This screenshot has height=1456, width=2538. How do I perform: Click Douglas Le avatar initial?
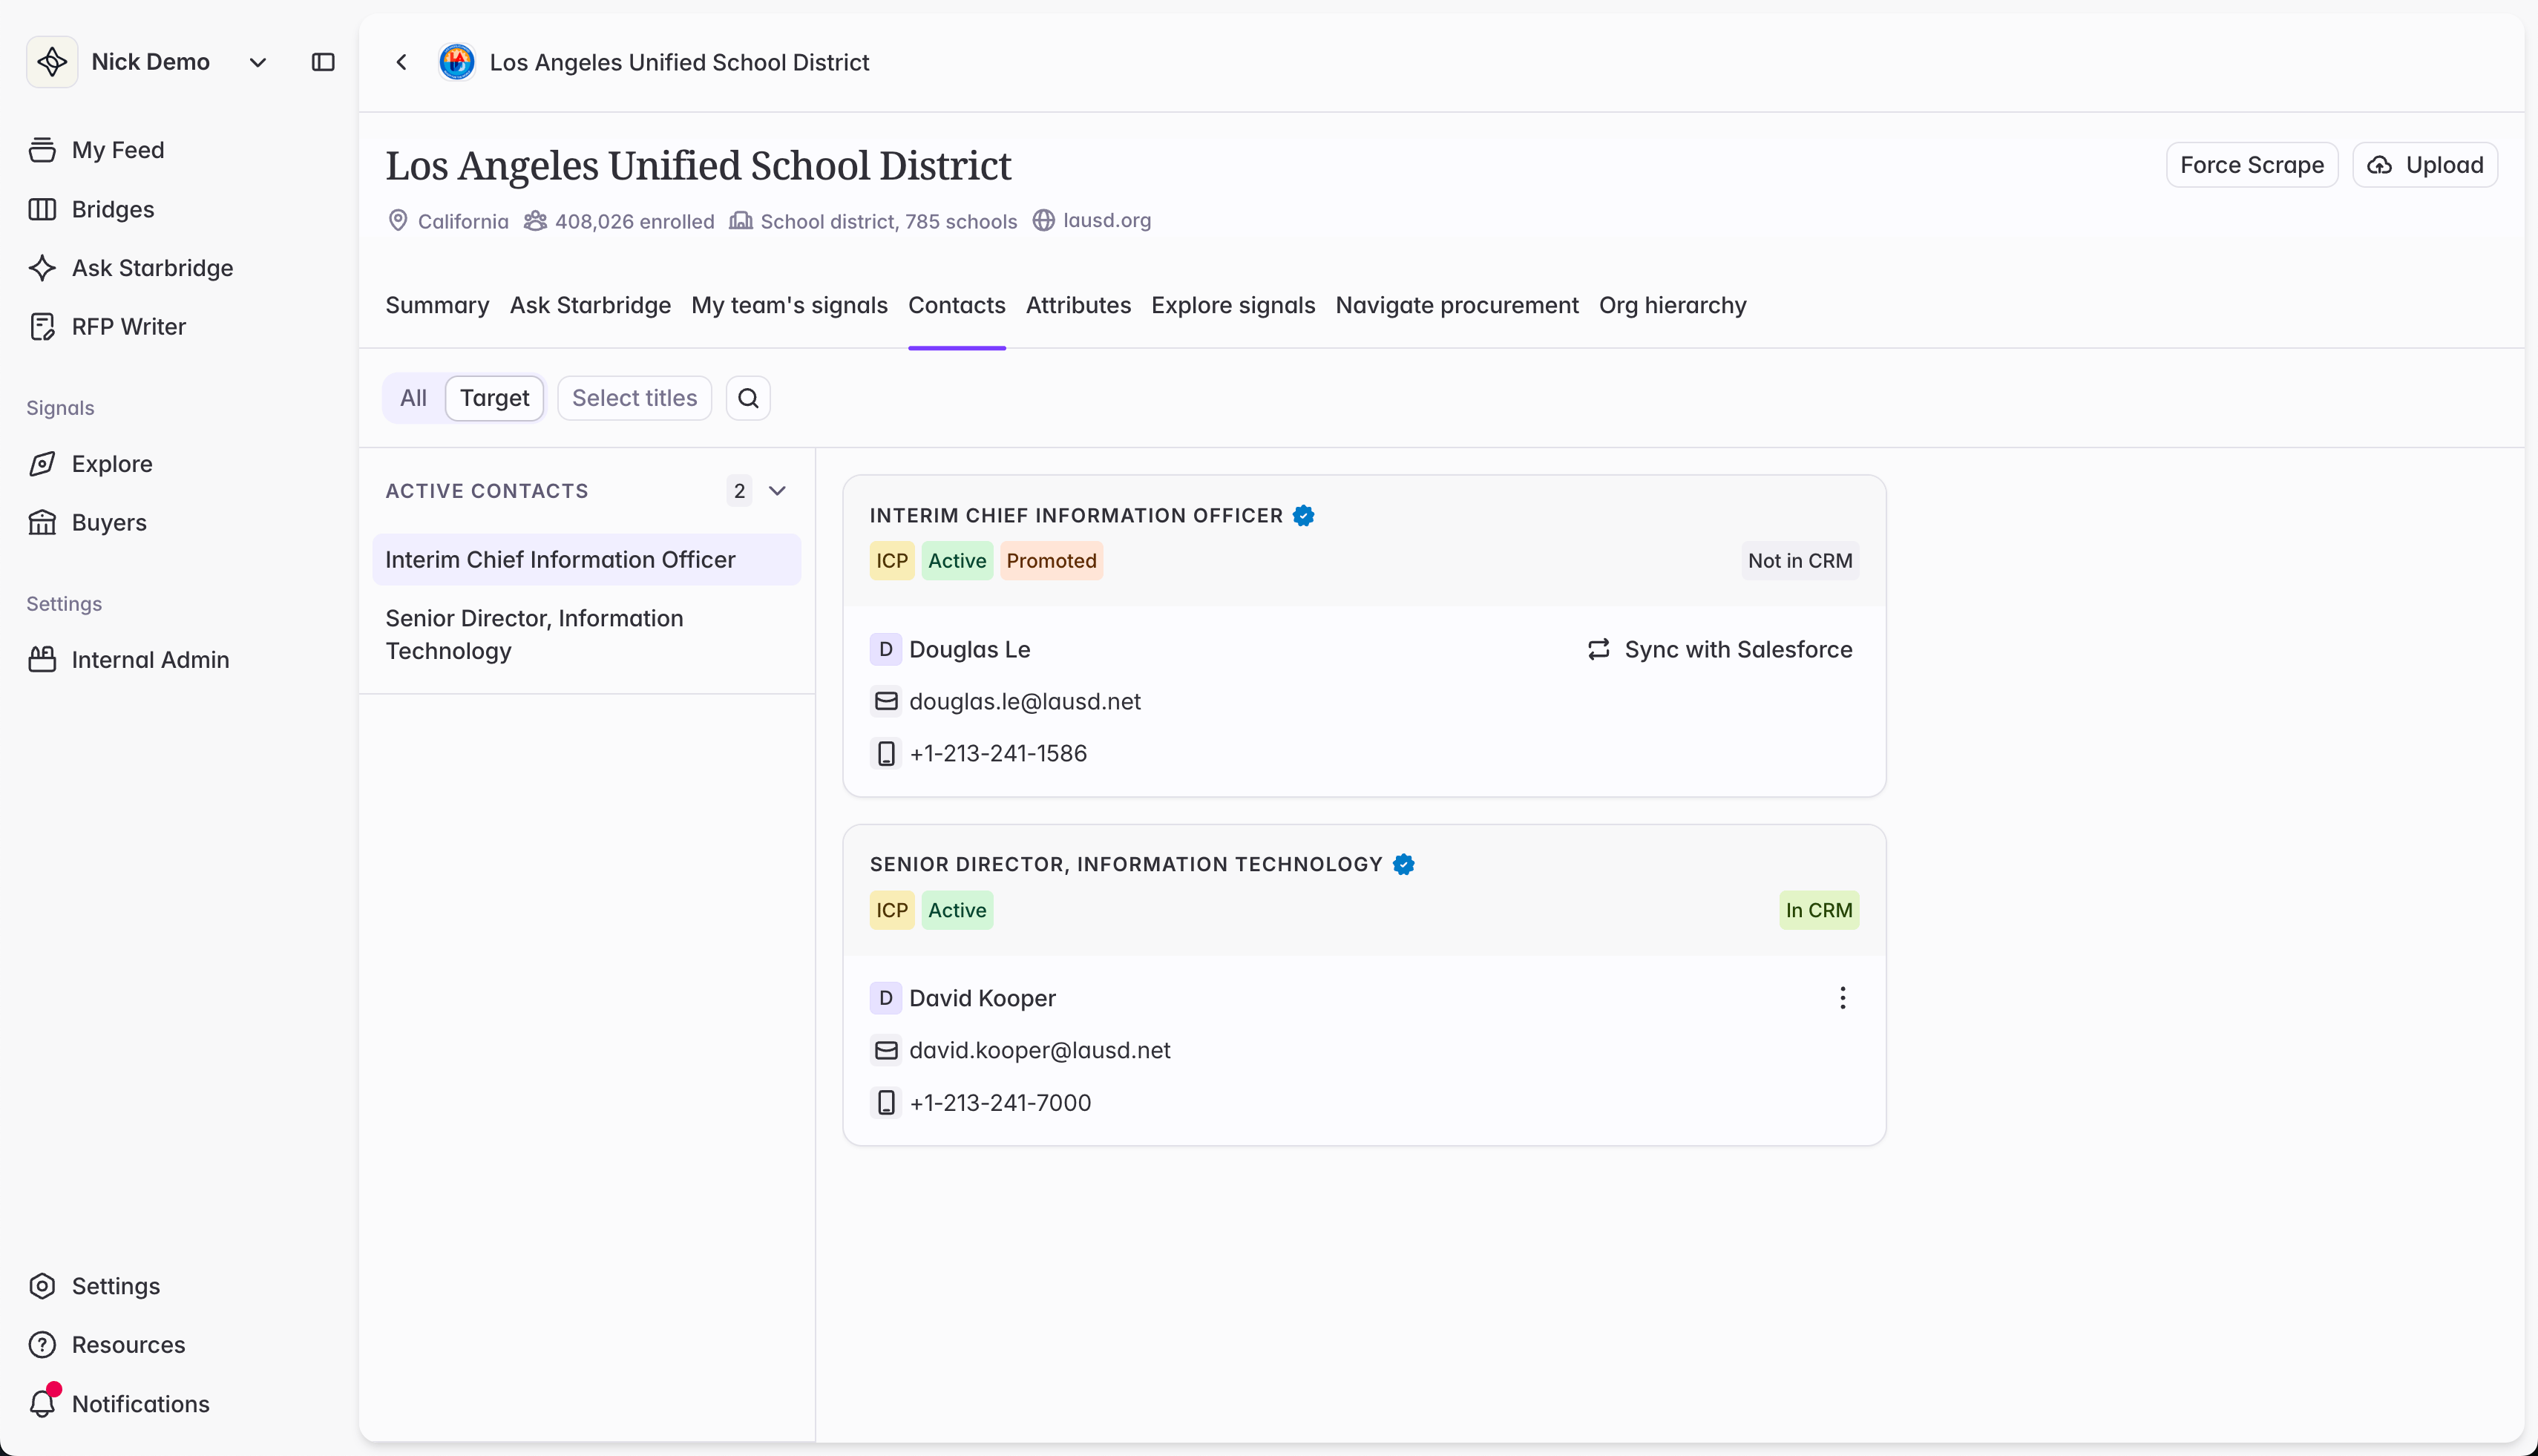(885, 650)
